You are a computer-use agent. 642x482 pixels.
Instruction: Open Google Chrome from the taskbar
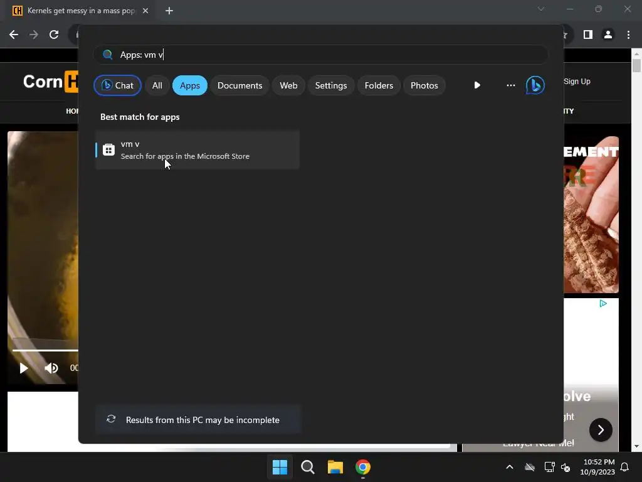[x=363, y=467]
